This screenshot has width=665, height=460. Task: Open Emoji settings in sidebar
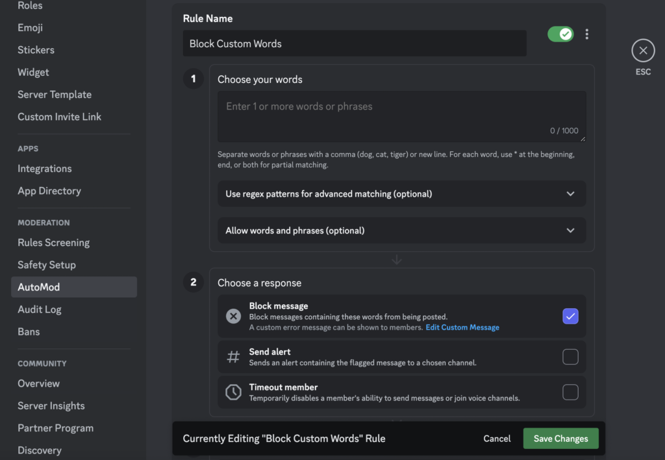coord(30,28)
